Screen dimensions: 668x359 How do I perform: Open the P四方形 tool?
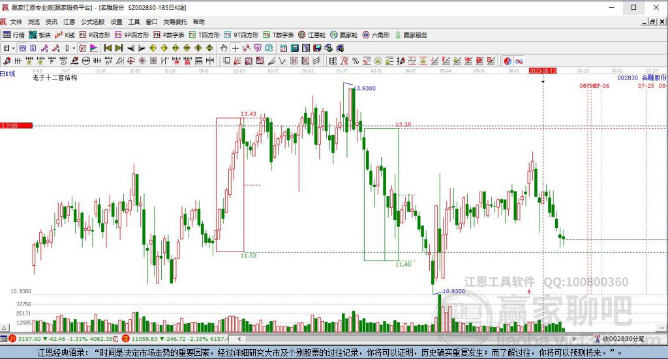(x=95, y=35)
